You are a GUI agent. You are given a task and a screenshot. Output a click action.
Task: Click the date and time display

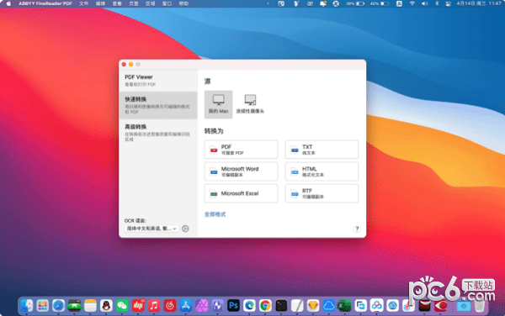point(479,3)
